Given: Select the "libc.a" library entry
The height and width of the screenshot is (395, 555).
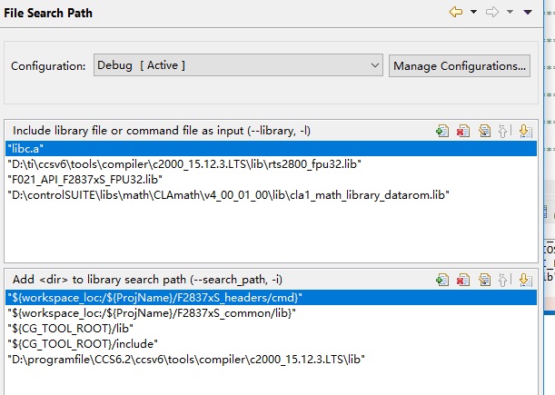Looking at the screenshot, I should [25, 148].
